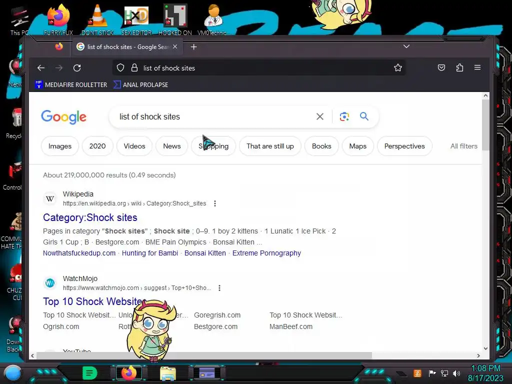Click the 'Goregrish.com' text in results
The image size is (512, 384).
tap(217, 315)
